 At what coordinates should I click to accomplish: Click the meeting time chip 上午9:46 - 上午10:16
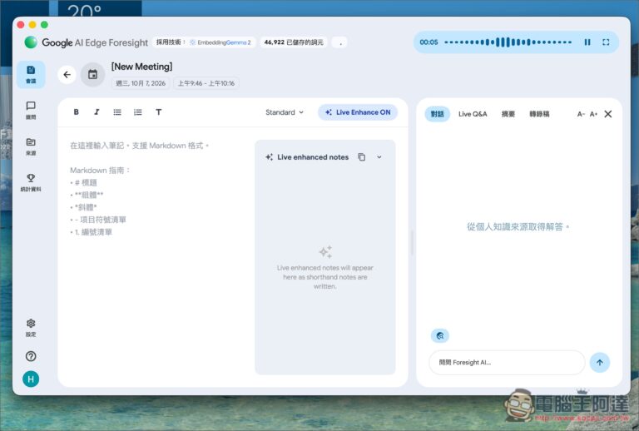point(206,83)
